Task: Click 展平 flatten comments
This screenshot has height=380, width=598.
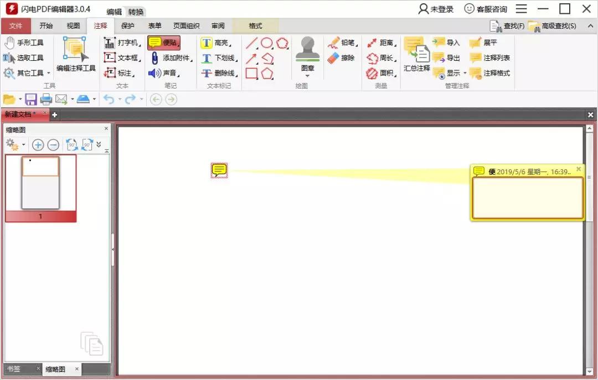Action: [483, 43]
